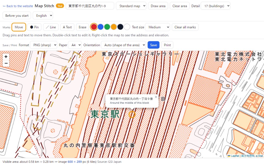The image size is (264, 165).
Task: Zoom in the map with plus button
Action: 6,57
